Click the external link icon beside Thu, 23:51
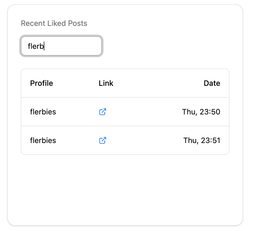Screen dimensions: 253x231 coord(102,140)
